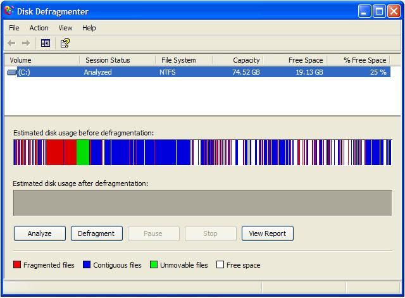The width and height of the screenshot is (405, 298).
Task: Click the gray after-defragmentation usage bar
Action: 202,203
